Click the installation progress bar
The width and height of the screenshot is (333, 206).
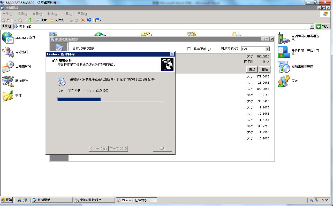[x=111, y=99]
